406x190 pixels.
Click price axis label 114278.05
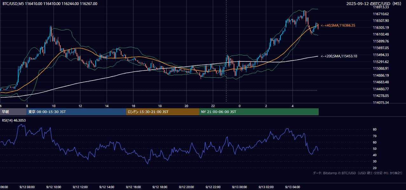click(x=381, y=96)
